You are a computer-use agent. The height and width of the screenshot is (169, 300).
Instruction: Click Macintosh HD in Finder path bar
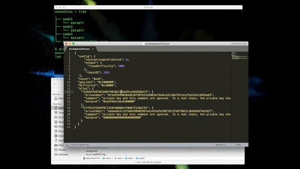pos(91,158)
